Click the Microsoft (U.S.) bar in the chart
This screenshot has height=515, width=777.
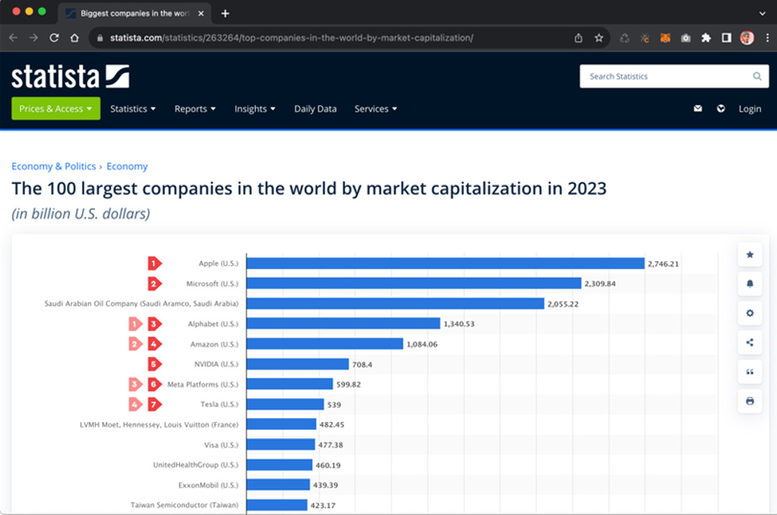click(x=414, y=283)
